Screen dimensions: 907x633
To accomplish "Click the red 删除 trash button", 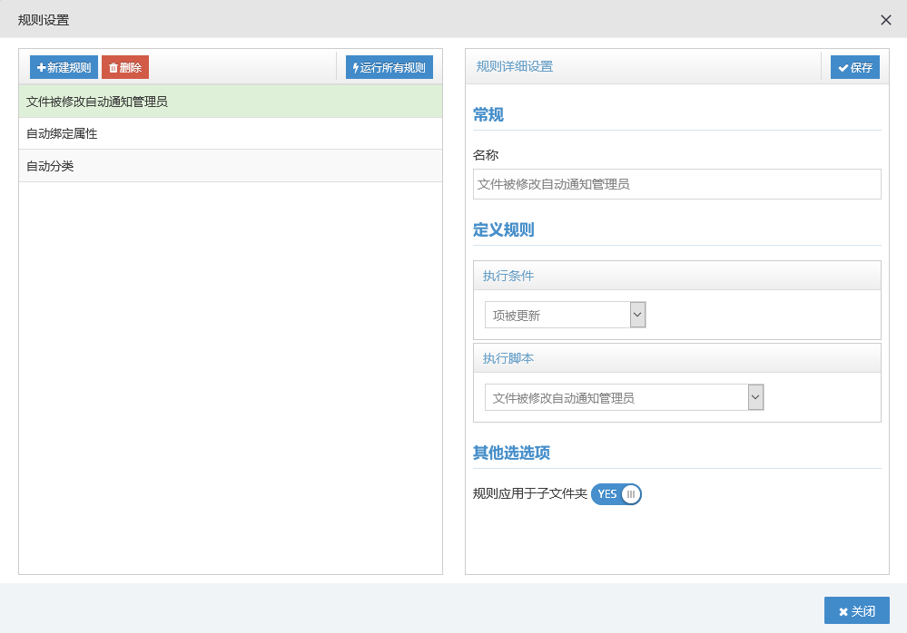I will tap(125, 67).
